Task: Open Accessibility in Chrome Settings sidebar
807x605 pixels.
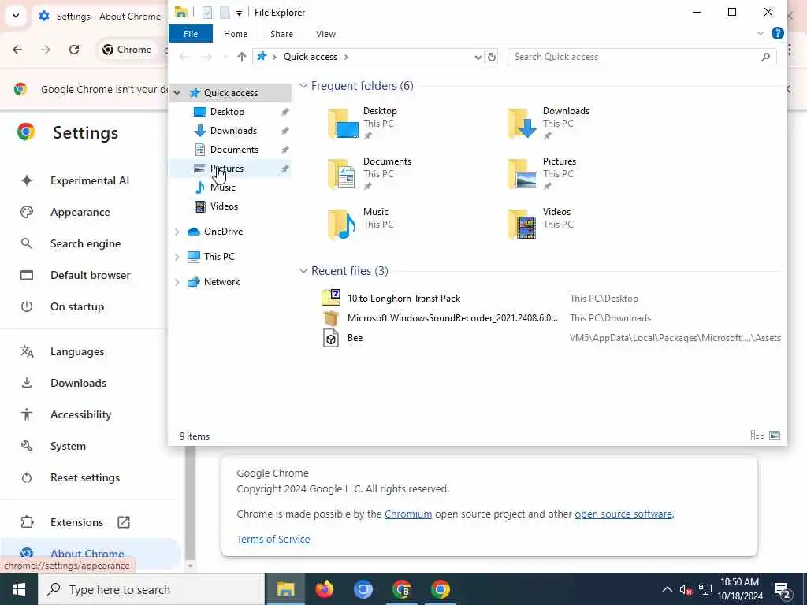Action: pos(81,414)
